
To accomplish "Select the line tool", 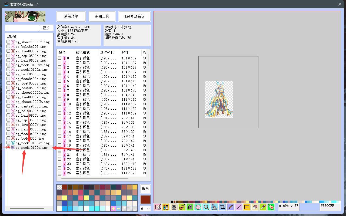I will [x=239, y=207].
